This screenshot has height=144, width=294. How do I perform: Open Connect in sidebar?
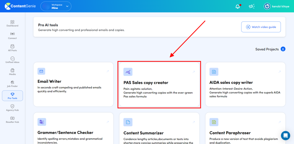(x=12, y=36)
